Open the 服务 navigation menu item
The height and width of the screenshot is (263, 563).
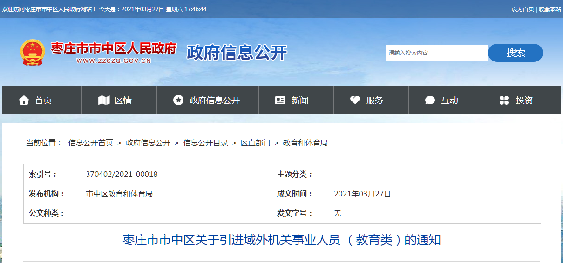coord(371,100)
